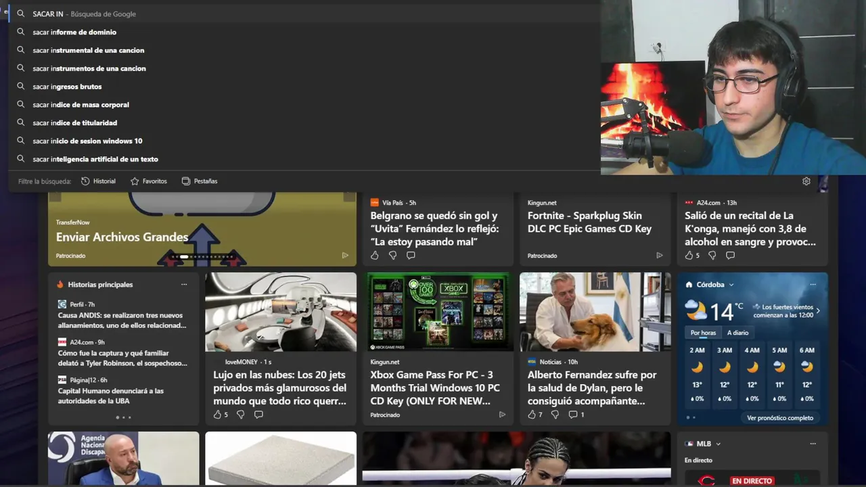Open 'Ver pronóstico completo' link

pos(780,418)
